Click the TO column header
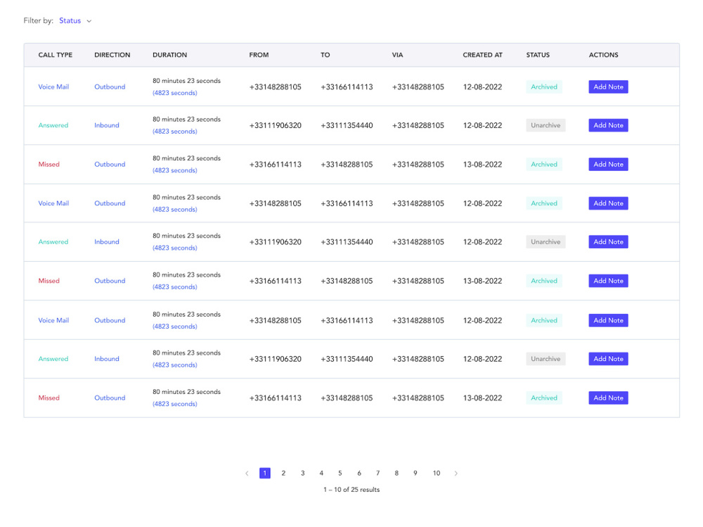This screenshot has width=703, height=527. tap(325, 55)
